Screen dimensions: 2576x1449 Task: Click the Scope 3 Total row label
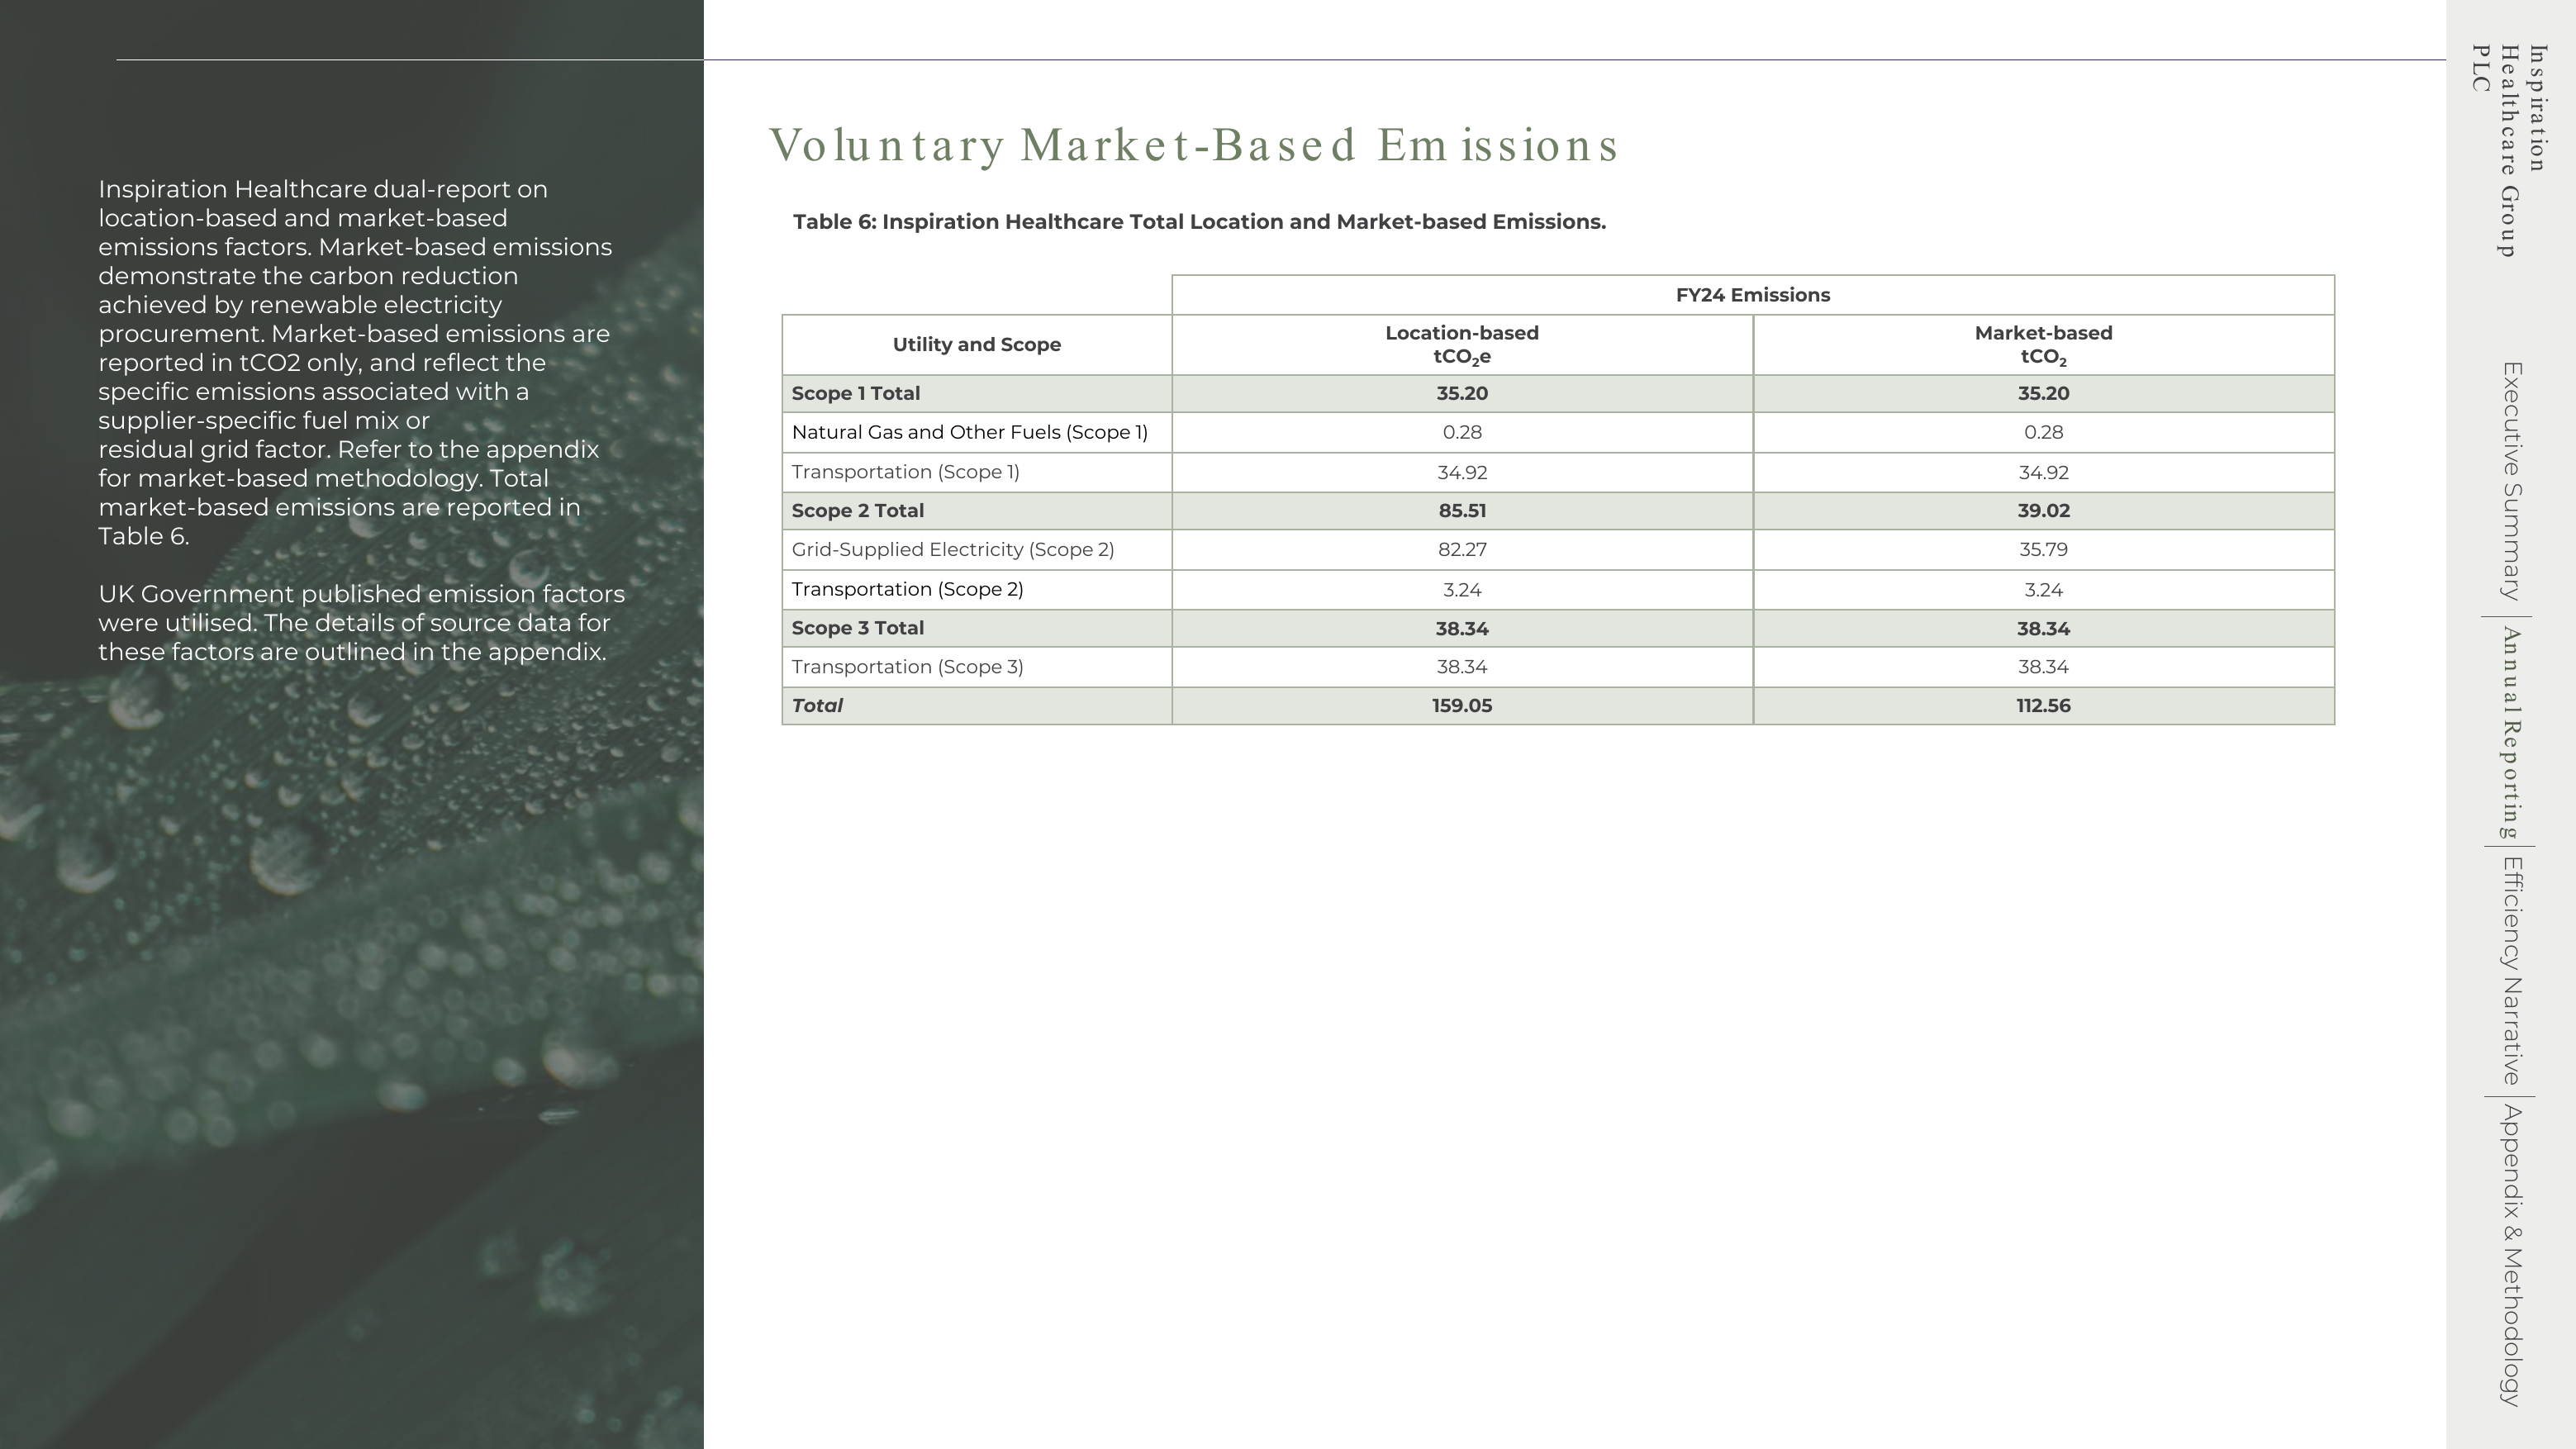[x=857, y=628]
